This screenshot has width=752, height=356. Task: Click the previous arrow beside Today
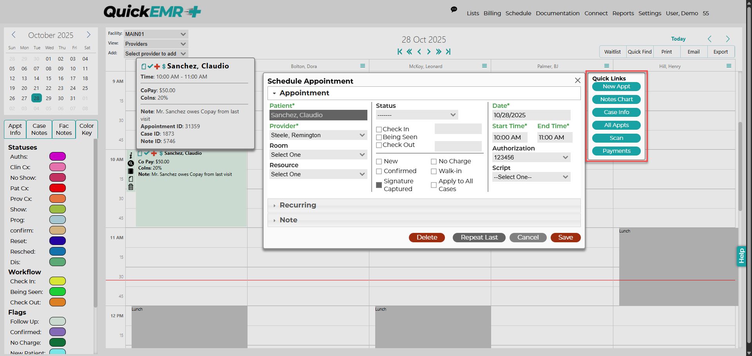click(x=710, y=39)
